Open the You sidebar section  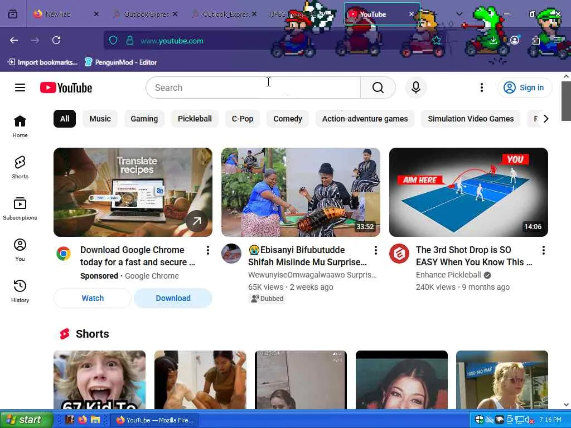click(x=20, y=250)
